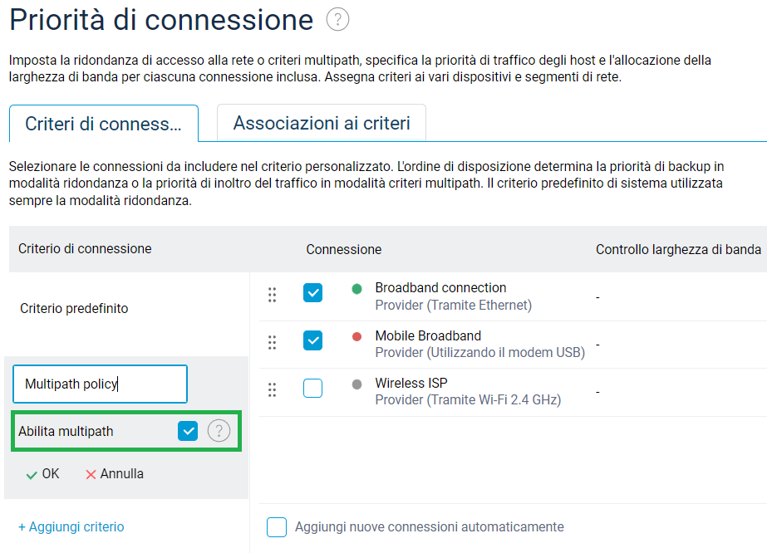Toggle the Abilita multipath checkbox
767x553 pixels.
[188, 431]
